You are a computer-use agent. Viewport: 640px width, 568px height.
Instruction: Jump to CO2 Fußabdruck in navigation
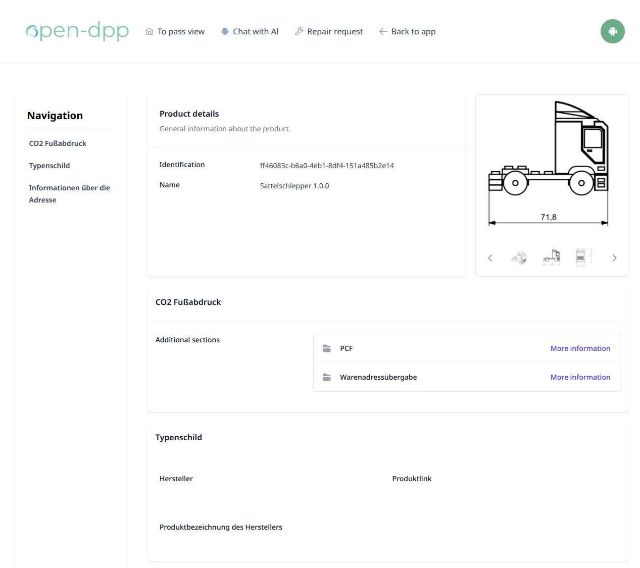click(x=58, y=143)
